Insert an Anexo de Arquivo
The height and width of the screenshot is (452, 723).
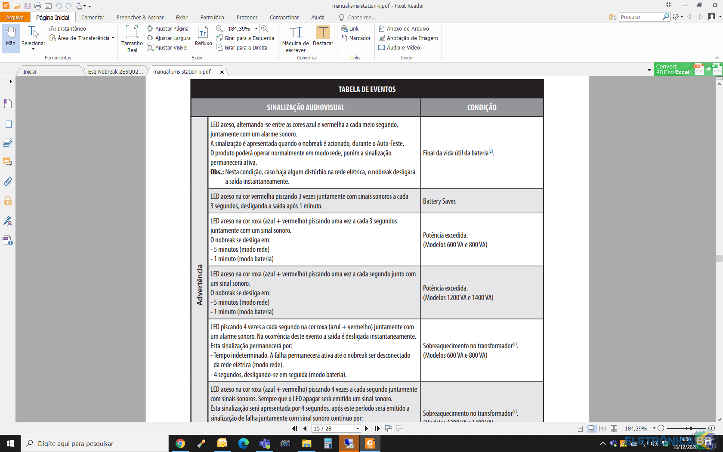pos(404,28)
